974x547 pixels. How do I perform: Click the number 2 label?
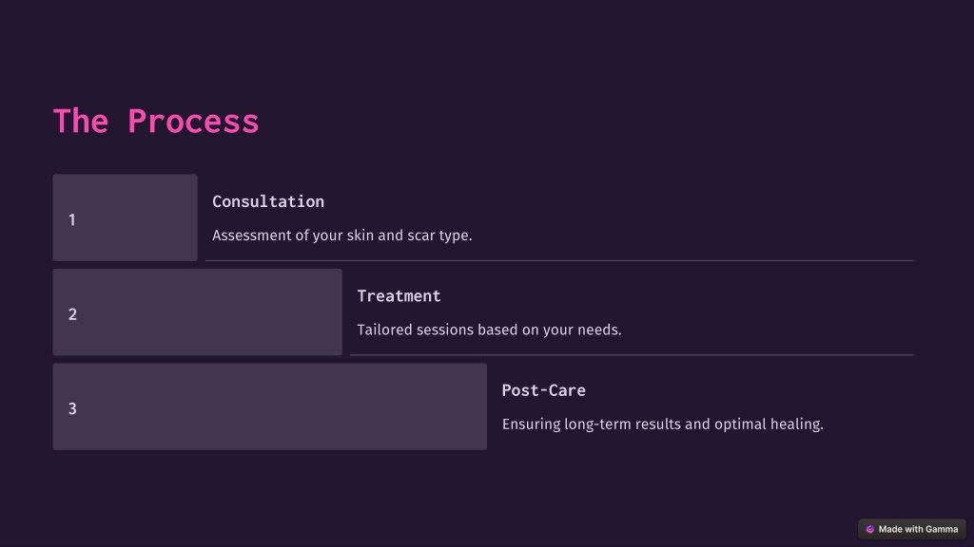pyautogui.click(x=72, y=314)
